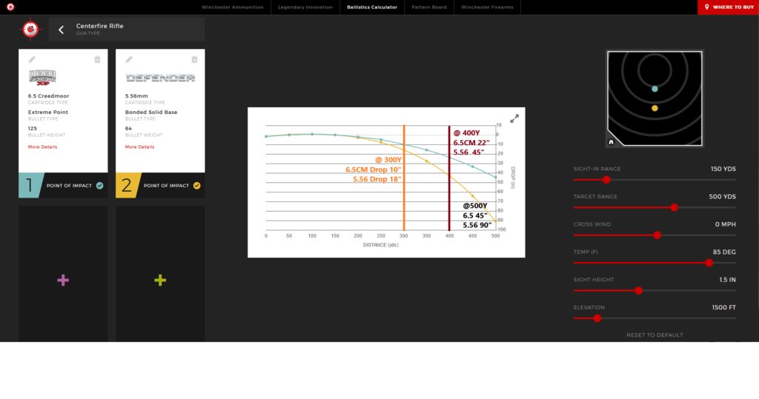Click the Cross Wind slider handle
This screenshot has height=399, width=759.
tap(657, 235)
